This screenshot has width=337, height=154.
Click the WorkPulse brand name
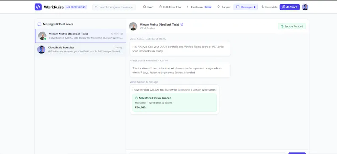pos(53,7)
